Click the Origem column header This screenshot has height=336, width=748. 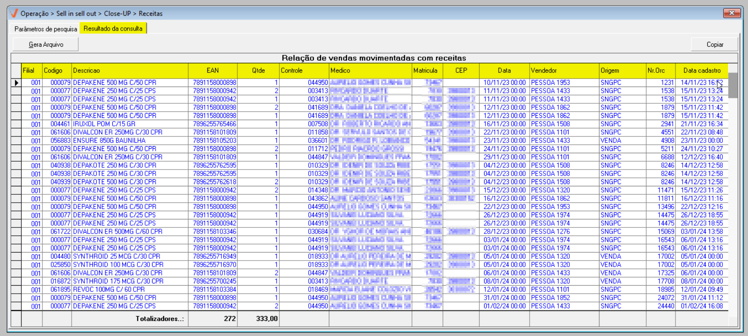[x=622, y=71]
